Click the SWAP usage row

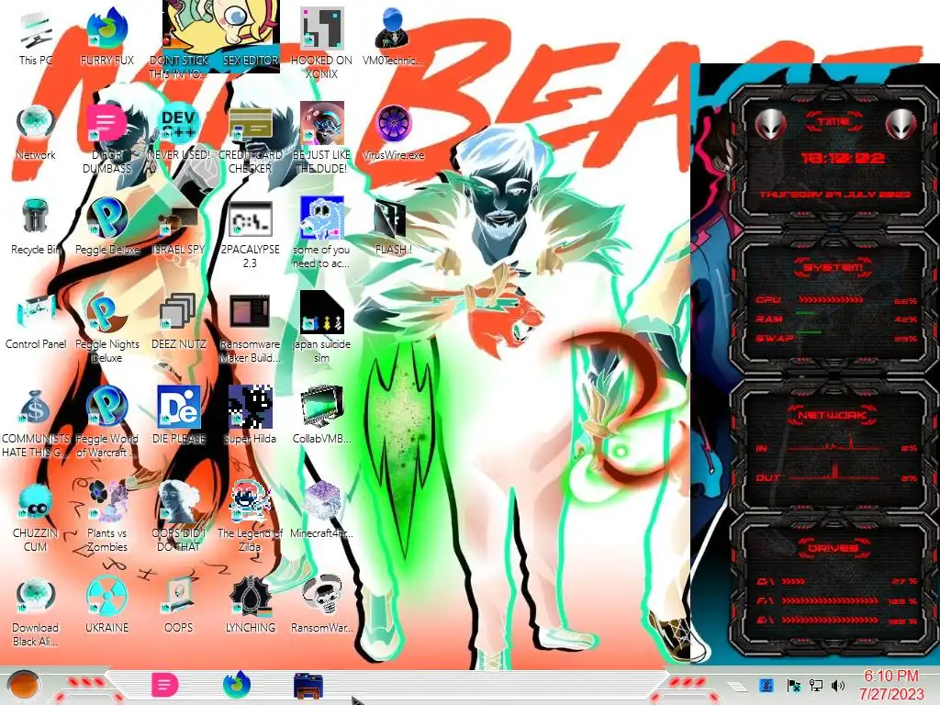point(836,338)
